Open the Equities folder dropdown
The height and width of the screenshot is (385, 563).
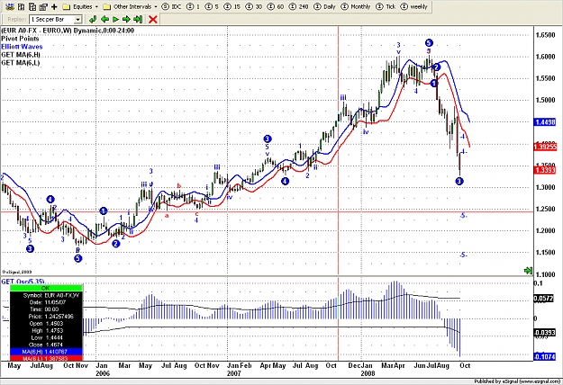pos(80,6)
